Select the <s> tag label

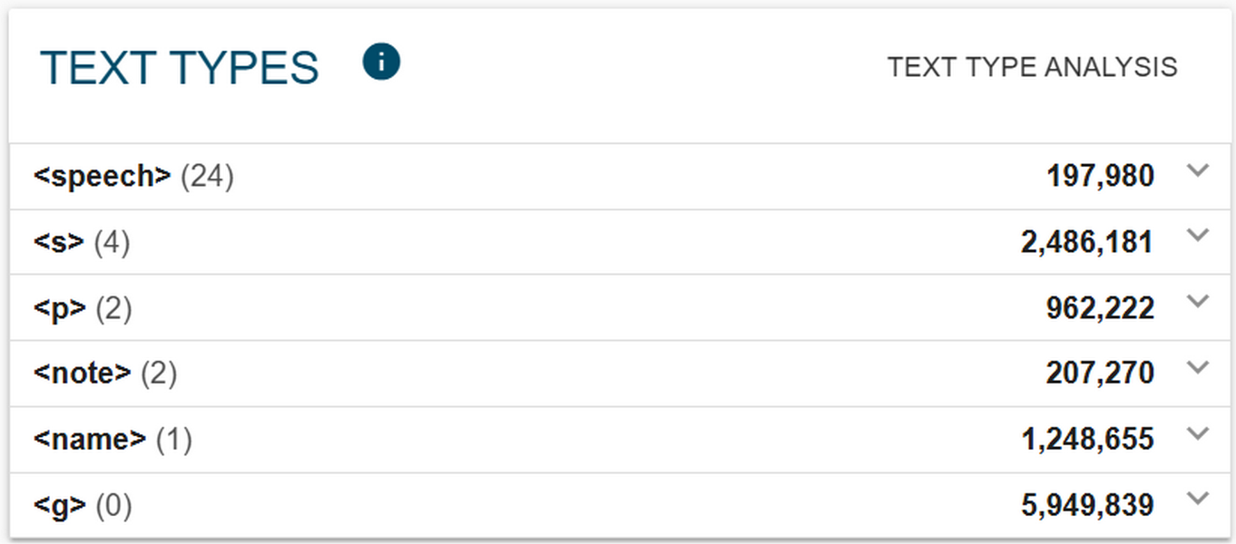coord(60,242)
